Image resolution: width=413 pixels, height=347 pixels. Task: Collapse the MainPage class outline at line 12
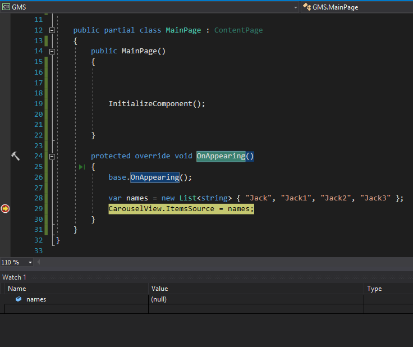coord(52,30)
